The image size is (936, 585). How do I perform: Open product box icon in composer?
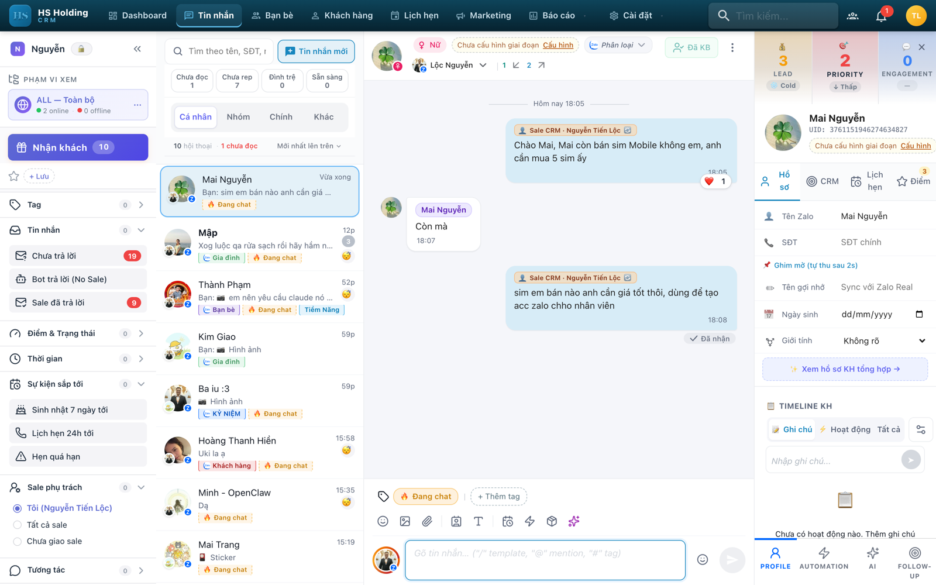pyautogui.click(x=552, y=521)
